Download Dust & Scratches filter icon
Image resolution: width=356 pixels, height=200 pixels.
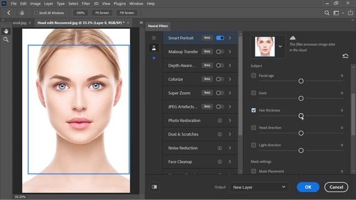[x=220, y=134]
